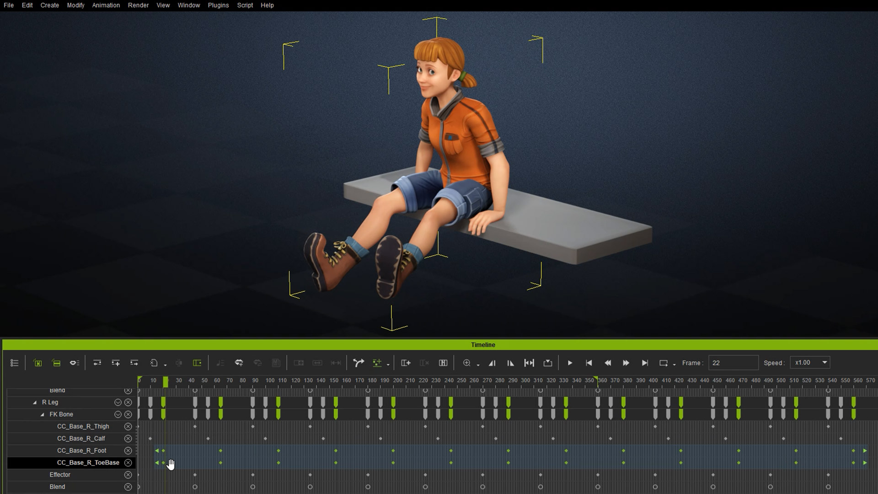Open the Create menu
Image resolution: width=878 pixels, height=494 pixels.
[x=49, y=5]
